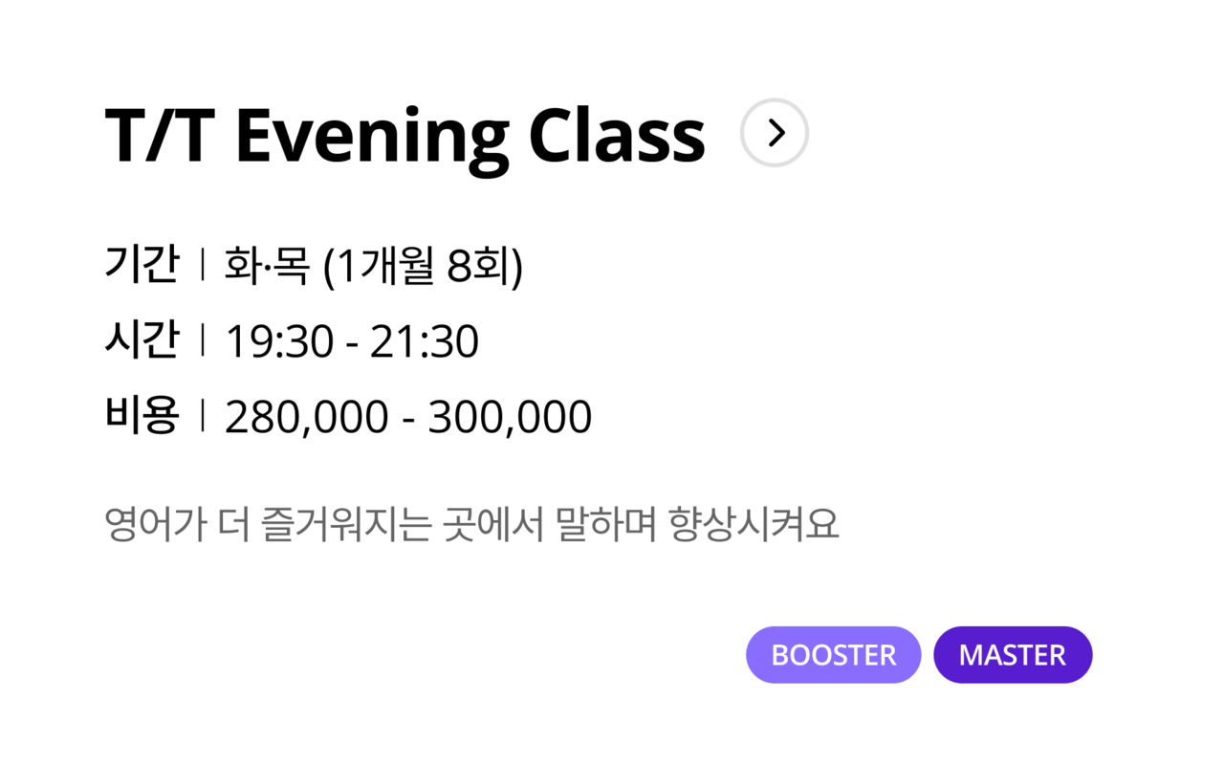Click the divider bar after 시간
The image size is (1224, 765).
coord(202,340)
